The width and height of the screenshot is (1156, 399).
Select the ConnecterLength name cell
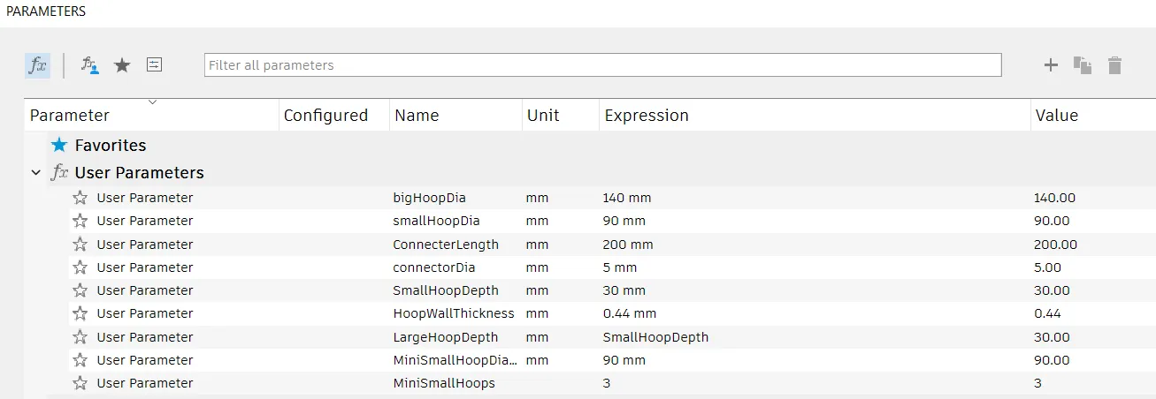click(446, 245)
